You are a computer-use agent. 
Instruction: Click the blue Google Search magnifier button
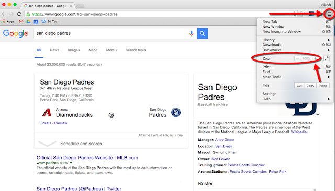(x=203, y=33)
